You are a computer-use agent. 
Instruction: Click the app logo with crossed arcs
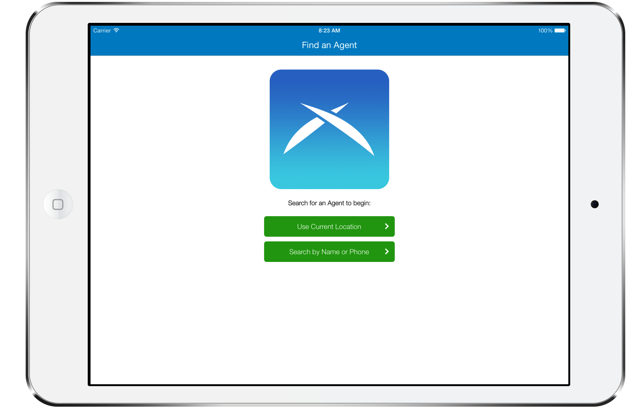point(329,129)
